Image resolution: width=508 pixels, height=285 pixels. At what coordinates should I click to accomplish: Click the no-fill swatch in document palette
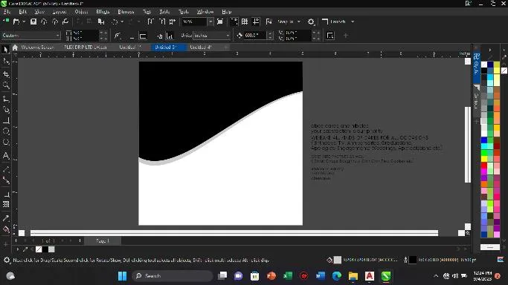39,249
